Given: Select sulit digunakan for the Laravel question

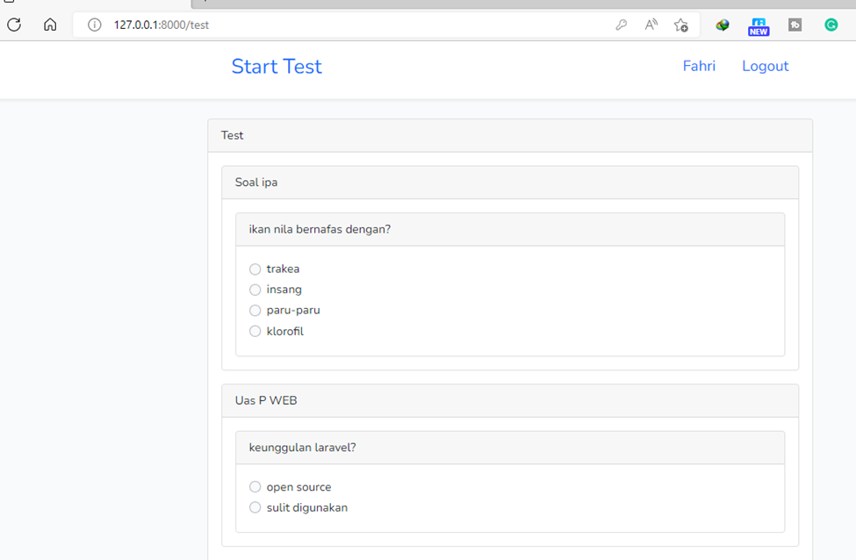Looking at the screenshot, I should tap(255, 507).
